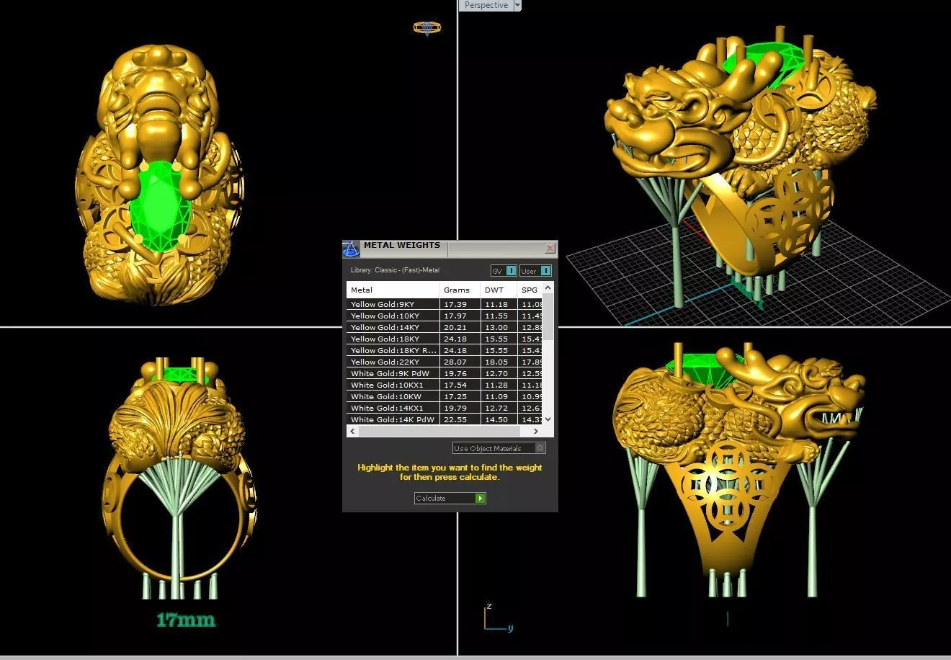Click the green gemstone in top view
Screen dimensions: 951x660
coord(160,205)
